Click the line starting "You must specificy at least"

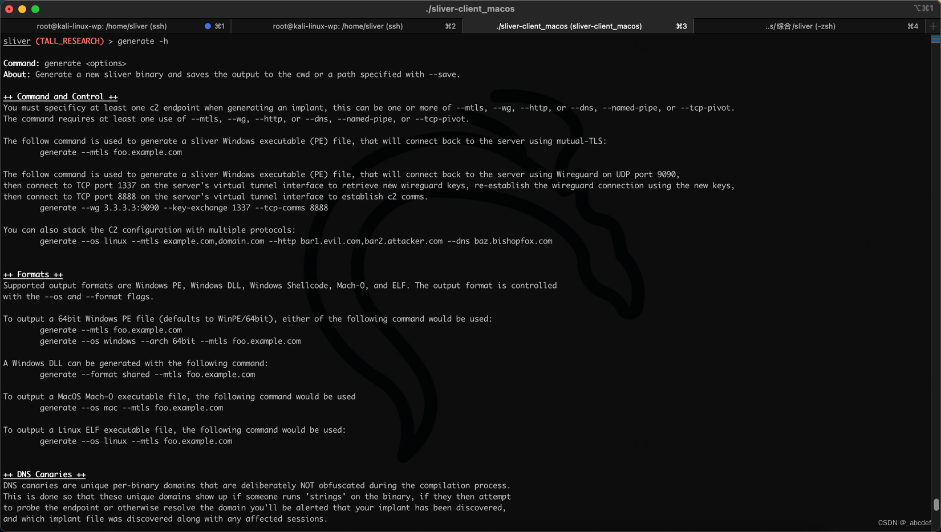tap(369, 108)
